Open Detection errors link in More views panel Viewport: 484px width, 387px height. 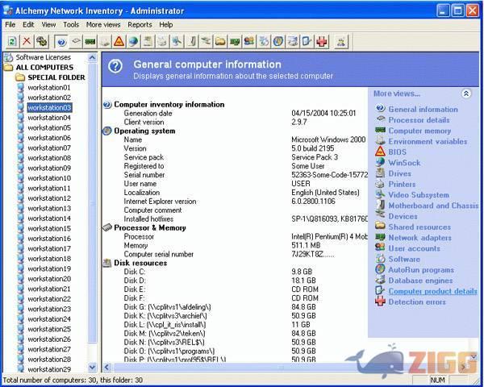click(x=417, y=302)
